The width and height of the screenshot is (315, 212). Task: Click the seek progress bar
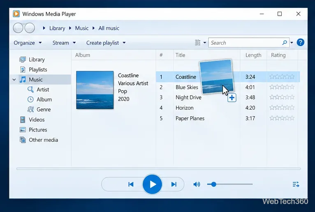click(158, 169)
